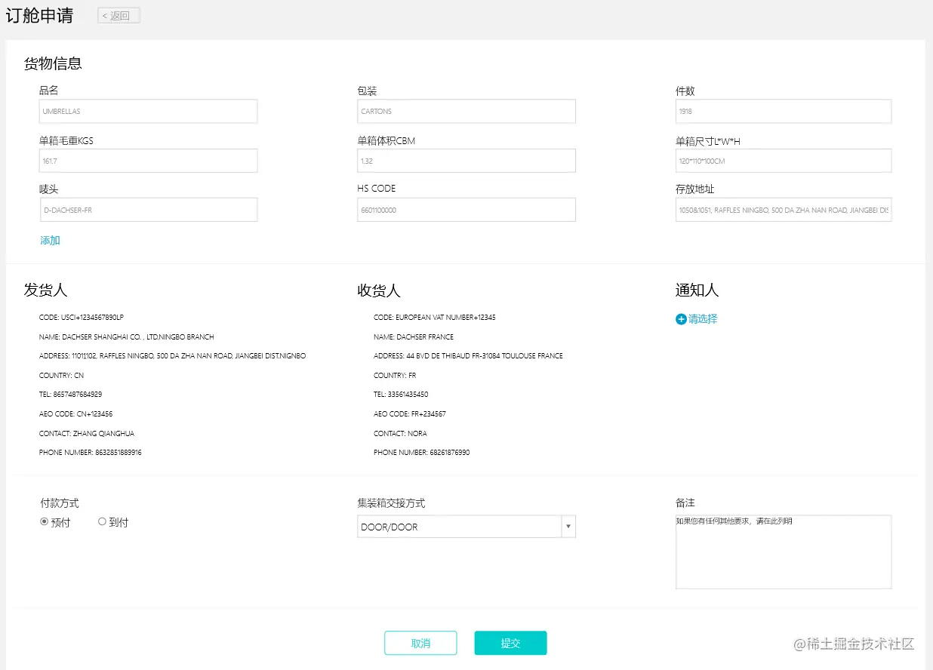
Task: Click consignee text AEO CODE: FR+234567
Action: point(410,414)
